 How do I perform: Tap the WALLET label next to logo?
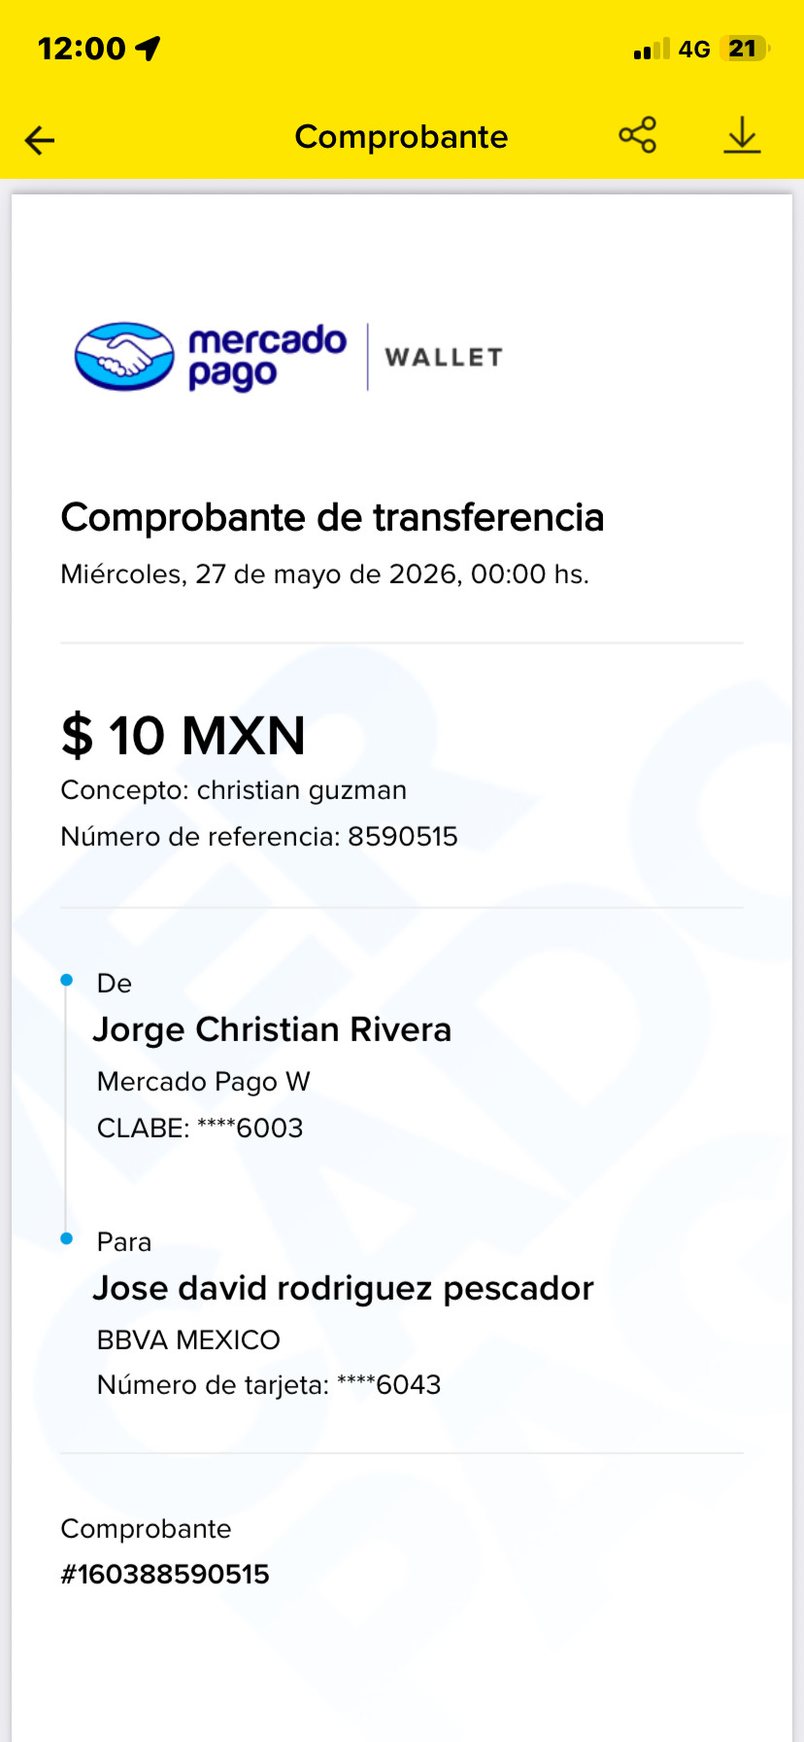coord(445,358)
